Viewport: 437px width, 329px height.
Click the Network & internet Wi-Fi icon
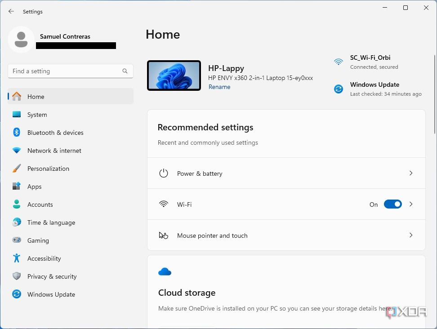click(17, 151)
